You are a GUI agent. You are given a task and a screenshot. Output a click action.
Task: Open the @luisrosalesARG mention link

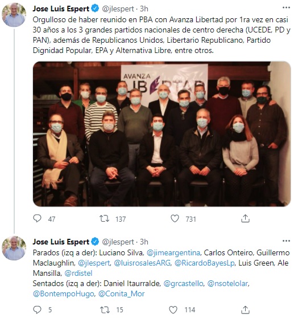pyautogui.click(x=142, y=263)
